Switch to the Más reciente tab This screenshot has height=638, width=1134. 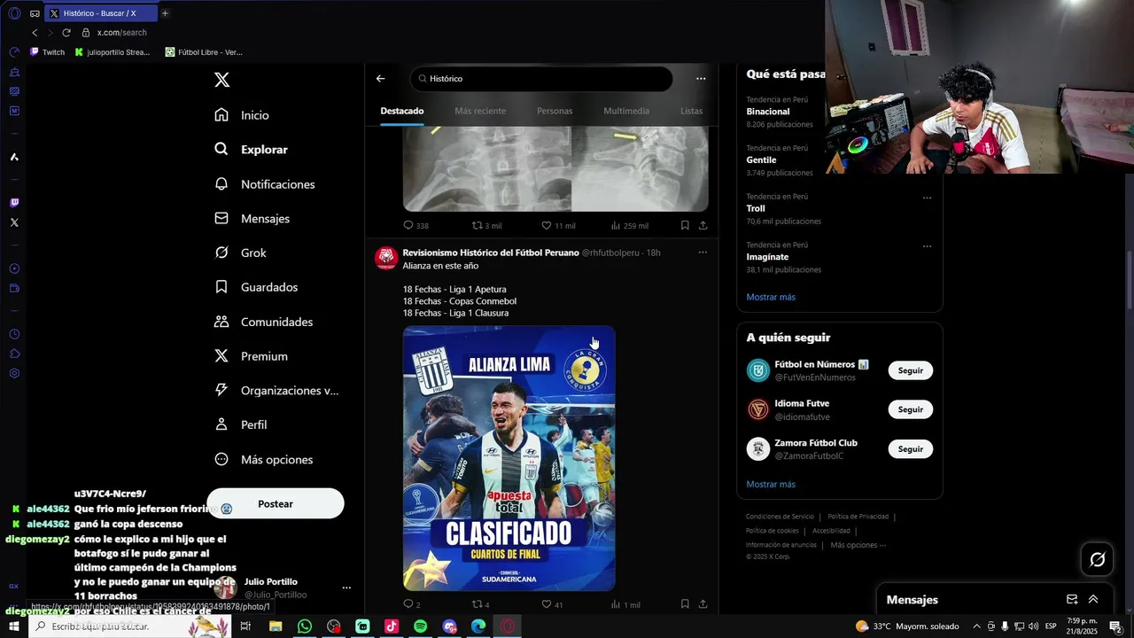pos(480,111)
